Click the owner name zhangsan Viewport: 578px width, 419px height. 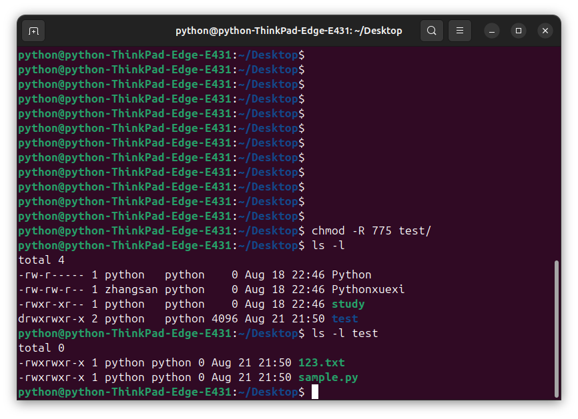pos(131,290)
